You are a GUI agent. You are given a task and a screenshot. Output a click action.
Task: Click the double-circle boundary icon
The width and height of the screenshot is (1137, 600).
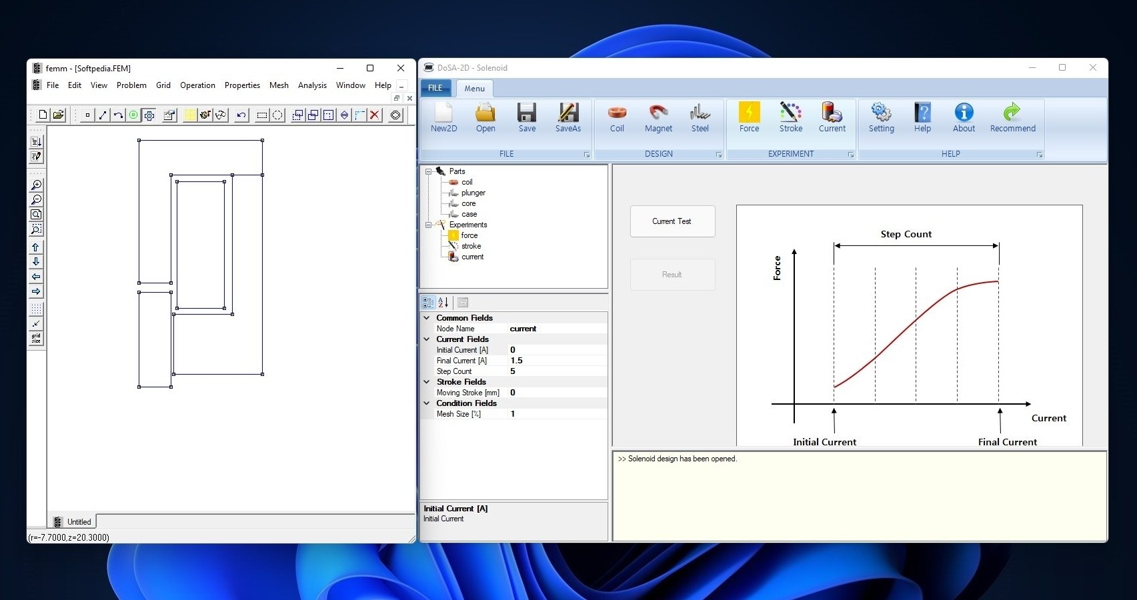(395, 115)
